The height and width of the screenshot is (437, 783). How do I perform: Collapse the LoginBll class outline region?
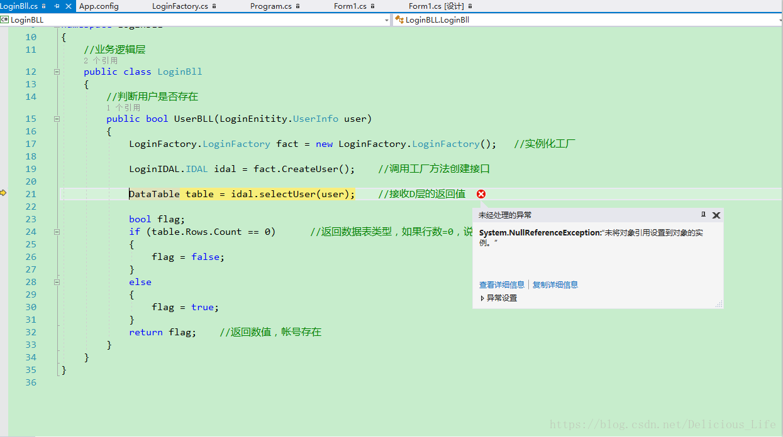[57, 72]
